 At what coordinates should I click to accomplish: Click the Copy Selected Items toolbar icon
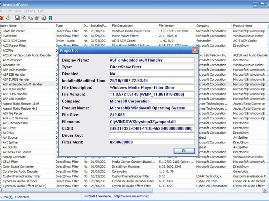pos(30,18)
